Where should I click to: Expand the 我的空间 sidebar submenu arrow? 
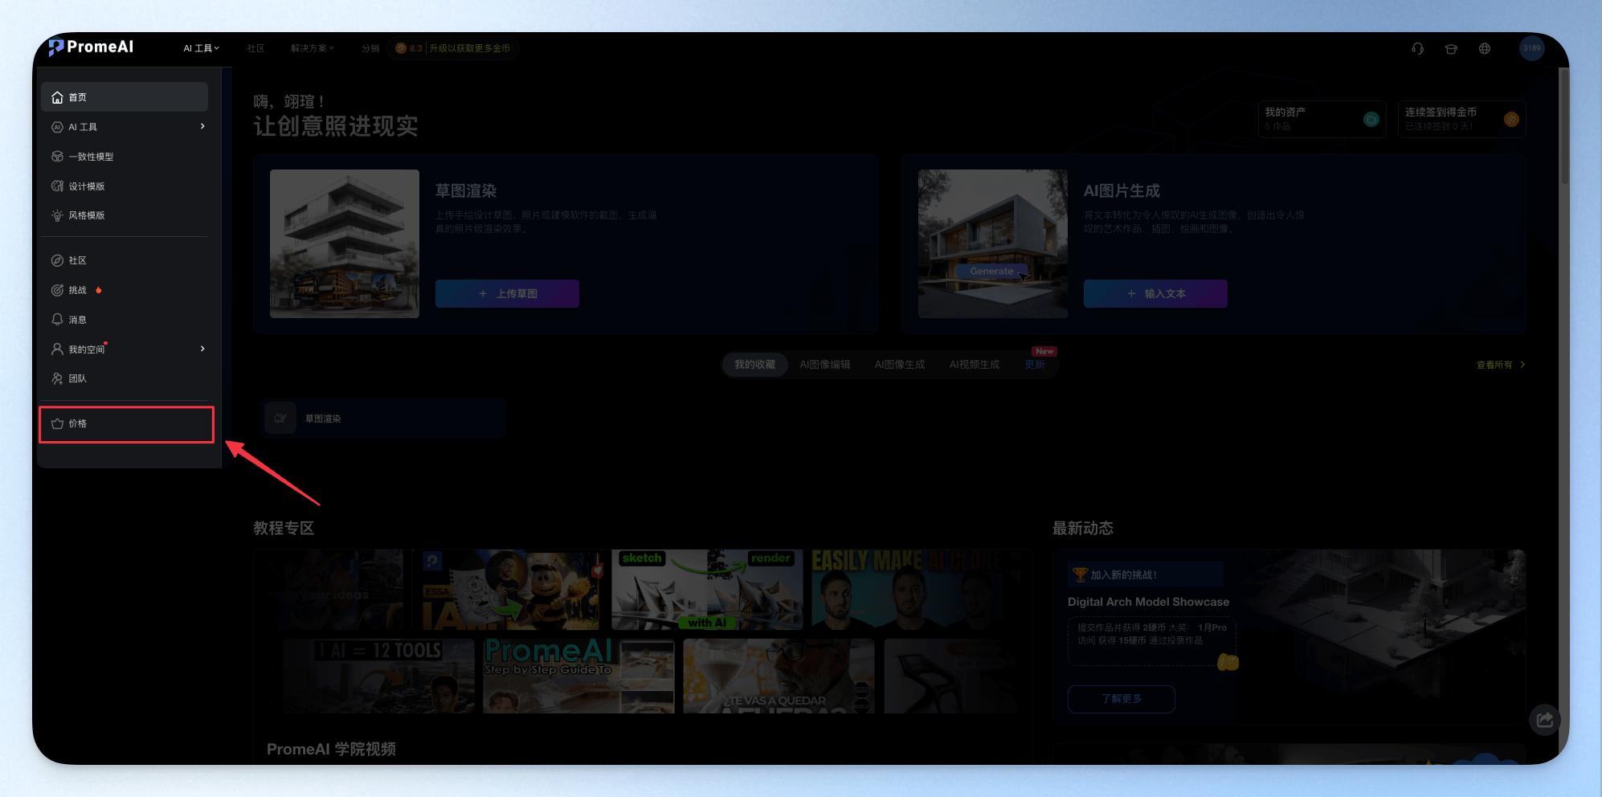click(x=202, y=349)
